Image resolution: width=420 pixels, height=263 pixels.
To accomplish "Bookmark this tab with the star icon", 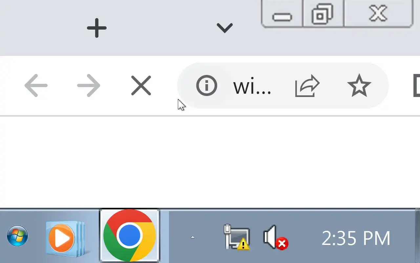I will [359, 85].
